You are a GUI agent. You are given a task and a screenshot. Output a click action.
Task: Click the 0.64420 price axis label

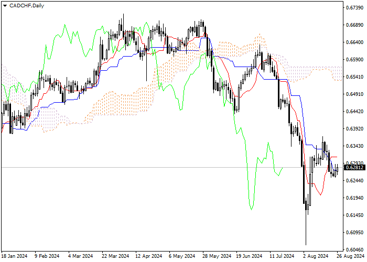[x=354, y=111]
